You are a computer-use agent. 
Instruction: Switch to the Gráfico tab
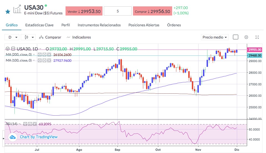click(12, 25)
